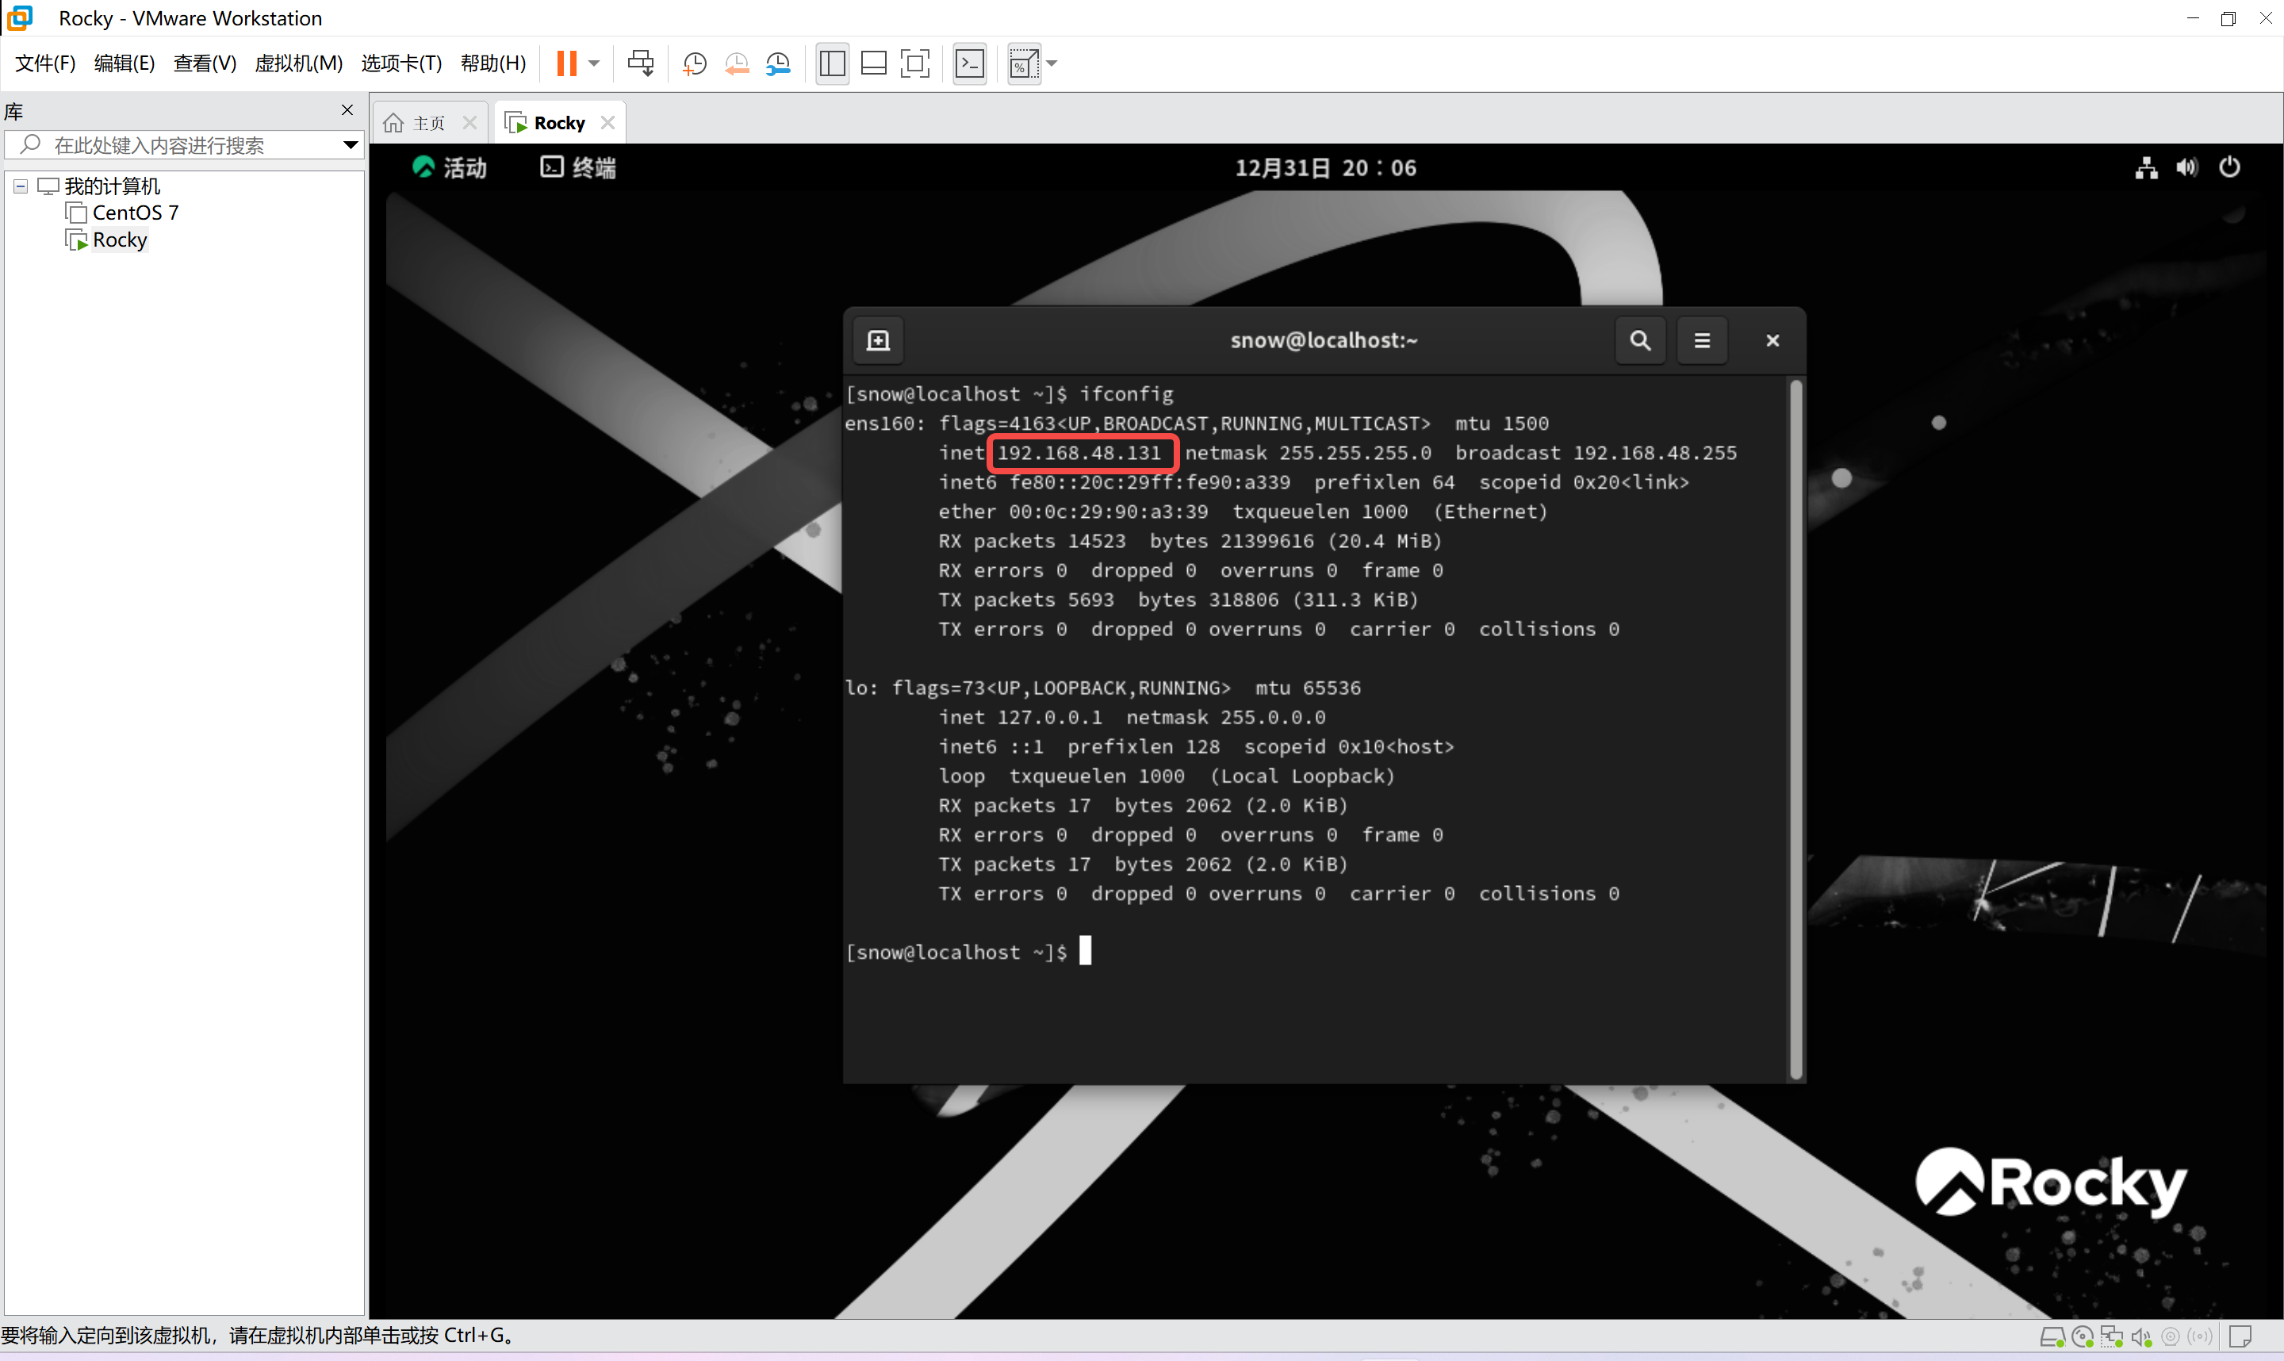Select CentOS 7 in the library
This screenshot has width=2284, height=1361.
[x=135, y=213]
